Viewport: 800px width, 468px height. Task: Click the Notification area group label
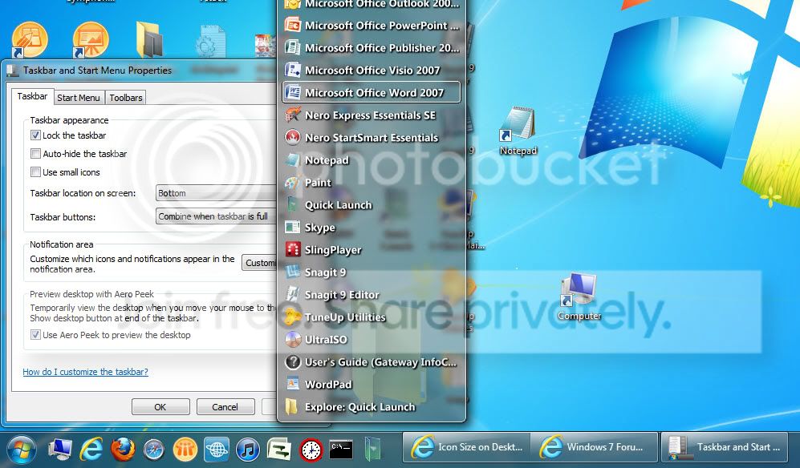click(x=61, y=244)
